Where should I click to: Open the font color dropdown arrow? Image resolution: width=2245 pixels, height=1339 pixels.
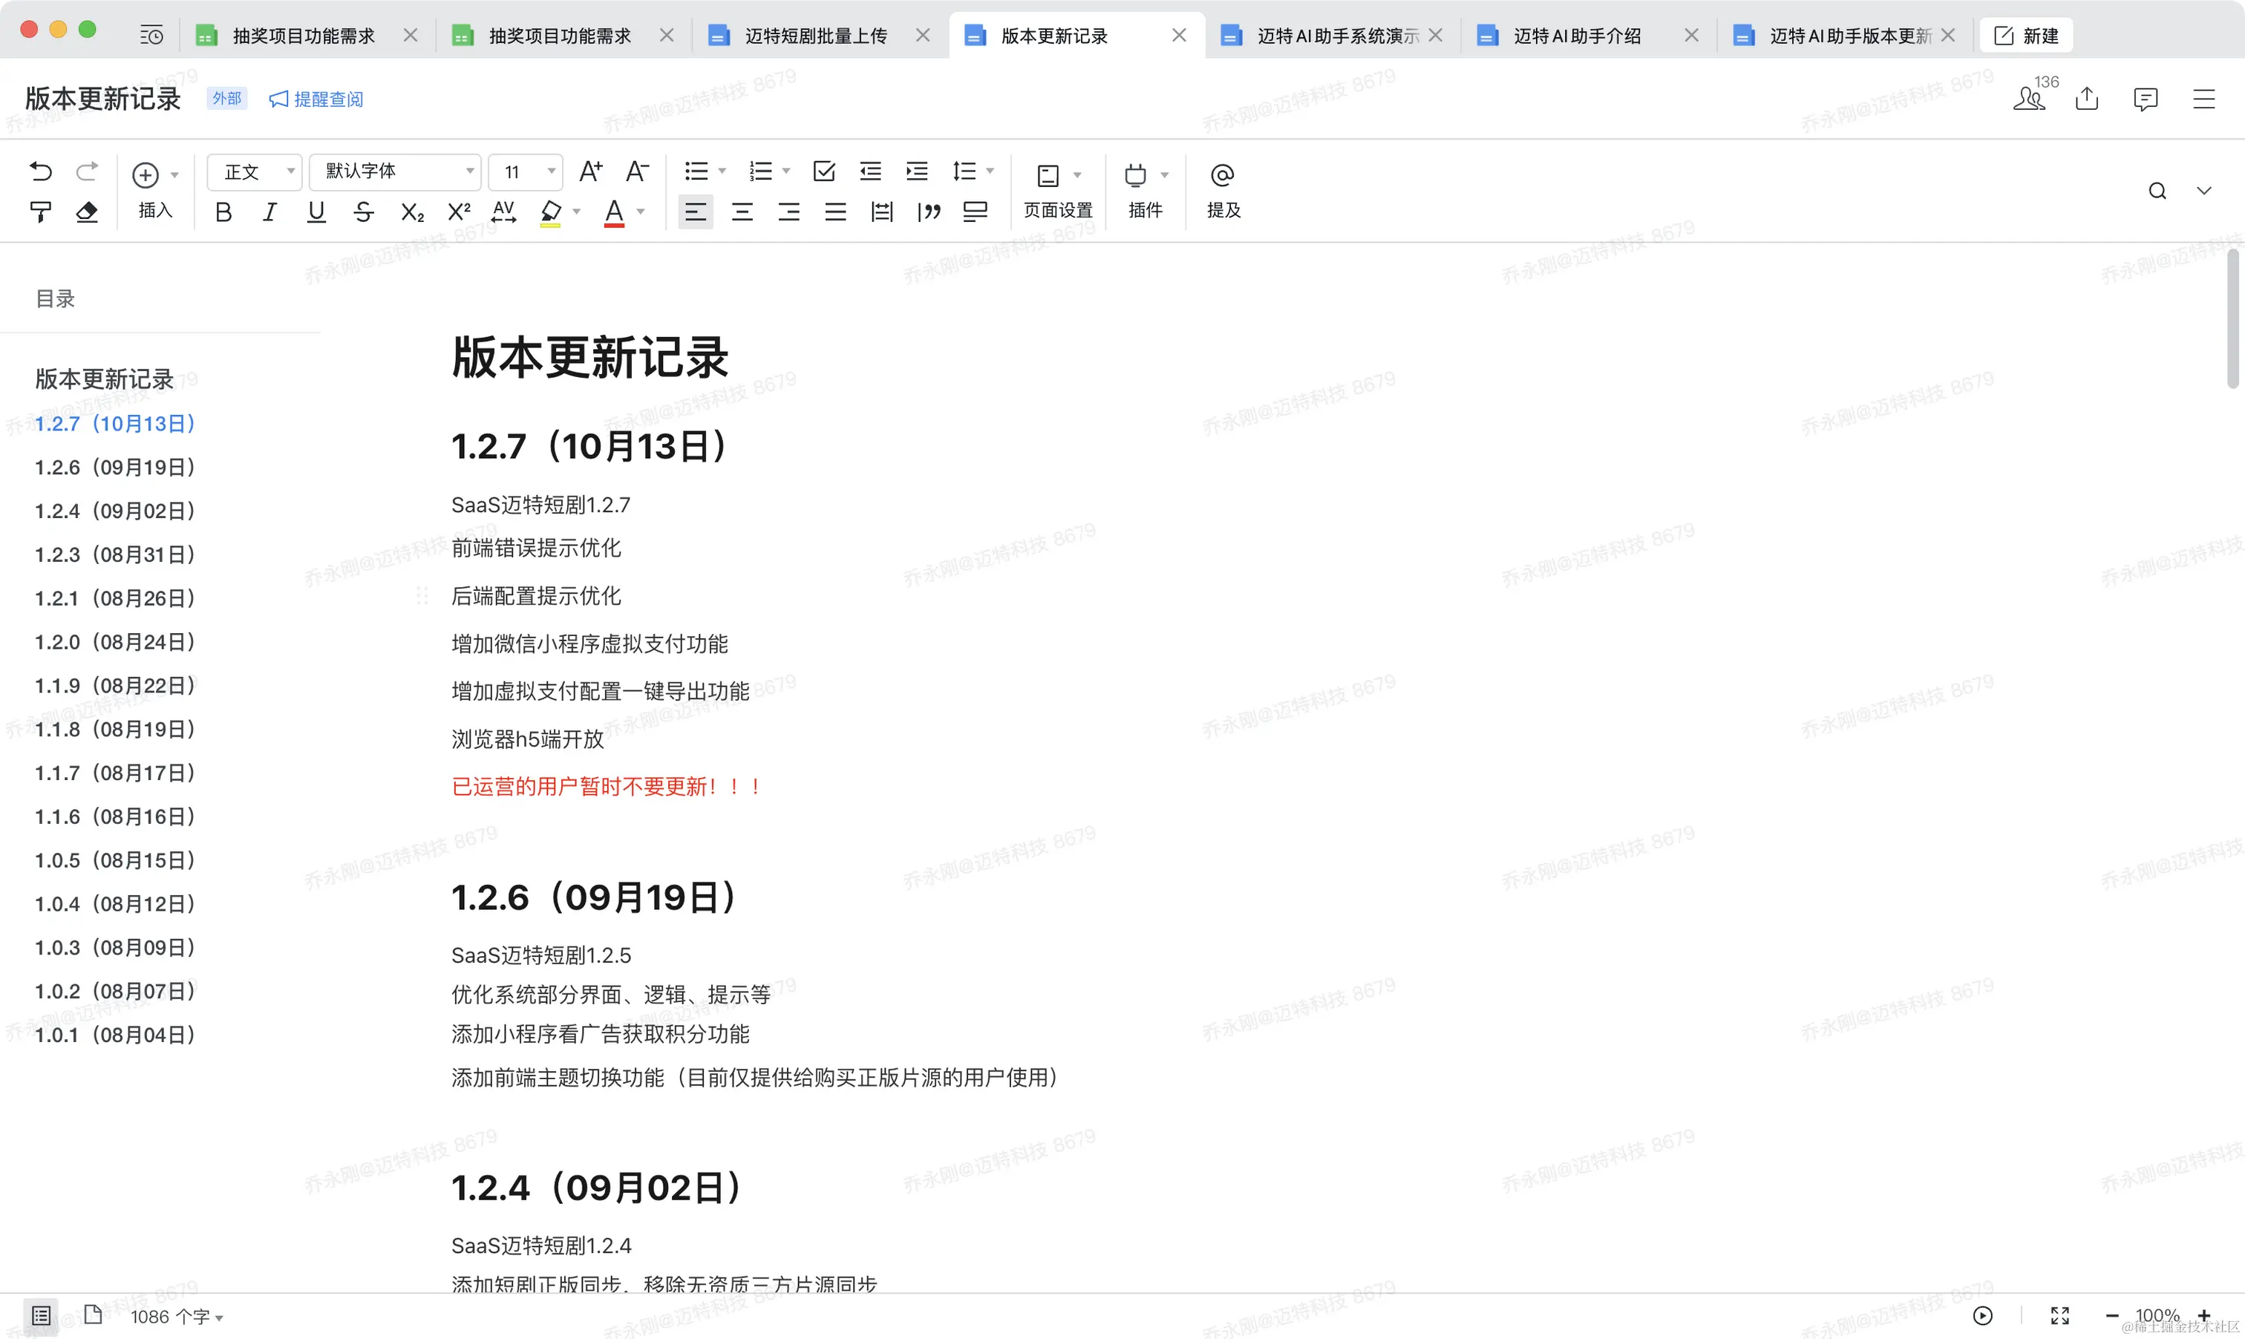tap(641, 212)
